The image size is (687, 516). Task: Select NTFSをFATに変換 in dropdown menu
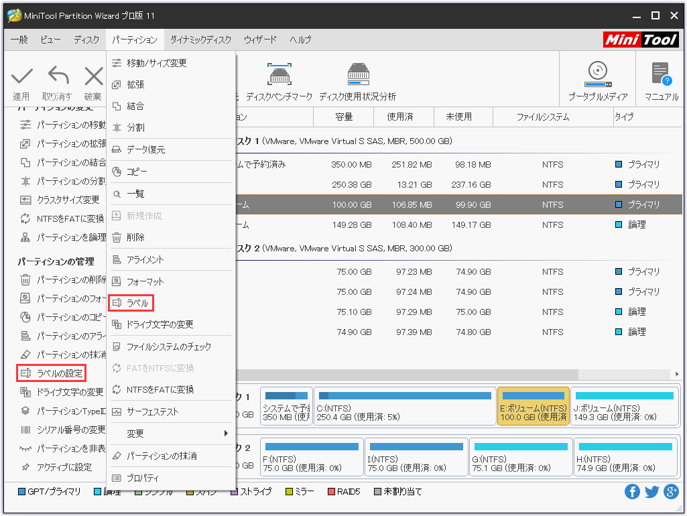(x=171, y=390)
